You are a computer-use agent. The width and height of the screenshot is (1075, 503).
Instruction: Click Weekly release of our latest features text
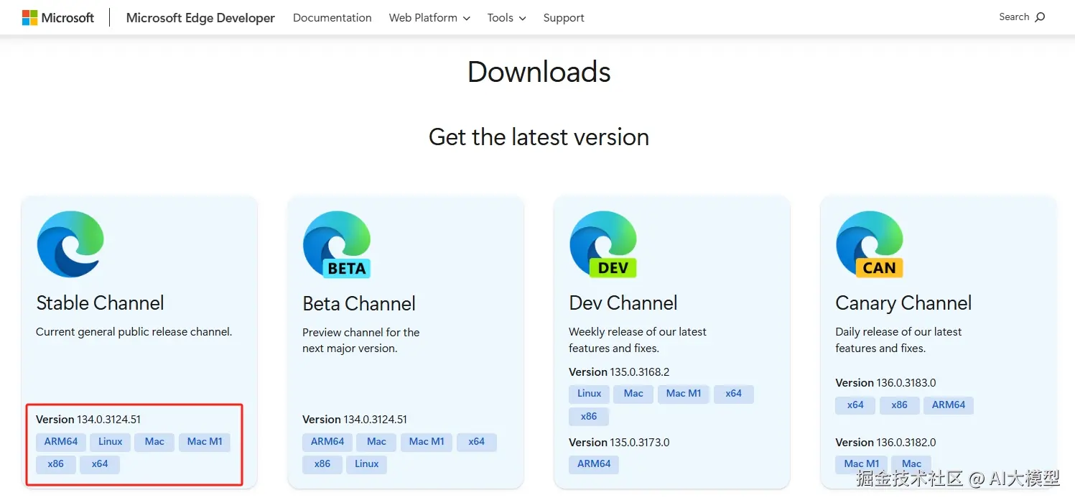(x=638, y=340)
